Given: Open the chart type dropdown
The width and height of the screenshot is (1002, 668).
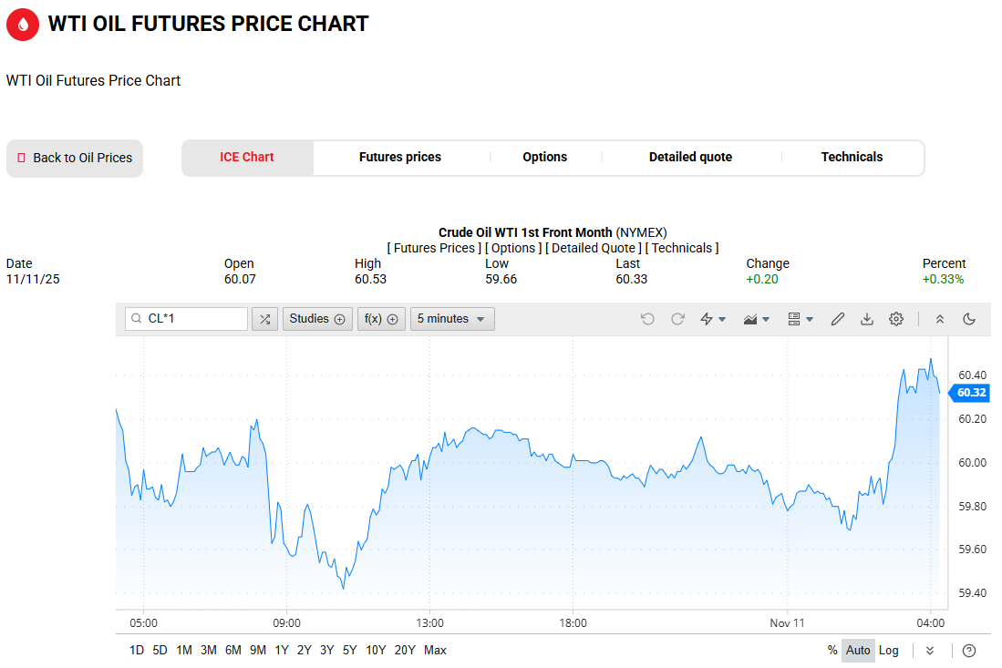Looking at the screenshot, I should (757, 319).
